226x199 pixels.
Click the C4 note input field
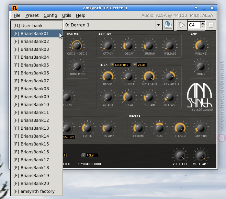click(194, 25)
